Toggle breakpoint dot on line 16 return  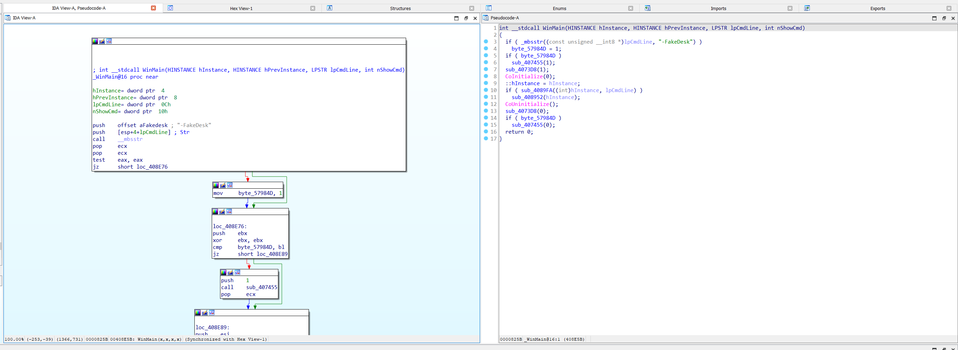click(486, 132)
